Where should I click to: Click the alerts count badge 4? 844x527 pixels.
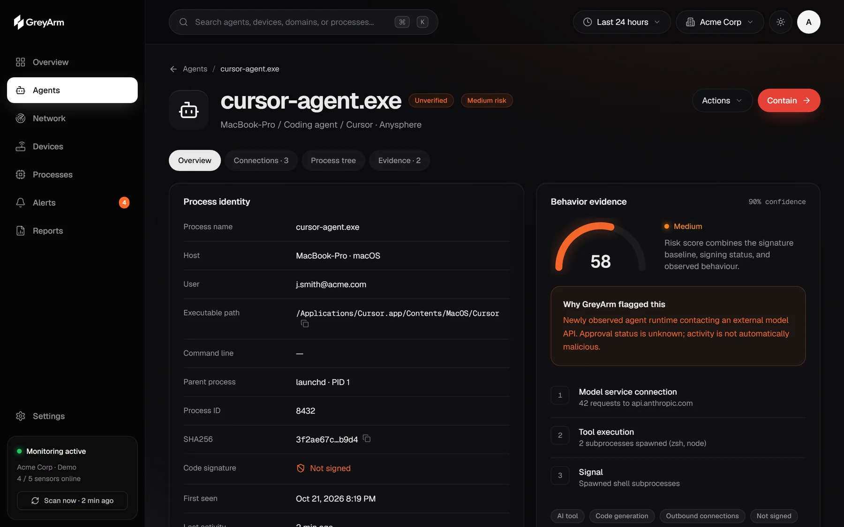tap(124, 202)
